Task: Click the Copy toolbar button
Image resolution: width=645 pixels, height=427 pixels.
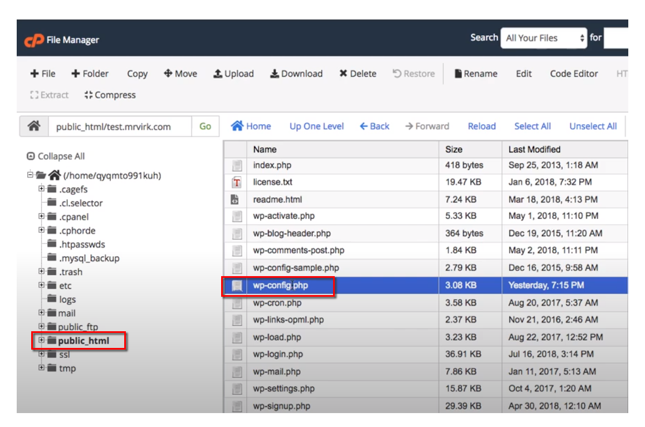Action: (x=137, y=73)
